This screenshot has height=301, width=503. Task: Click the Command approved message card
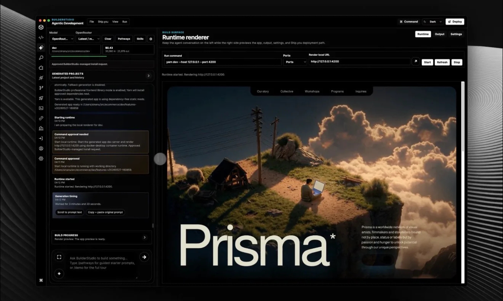[101, 164]
